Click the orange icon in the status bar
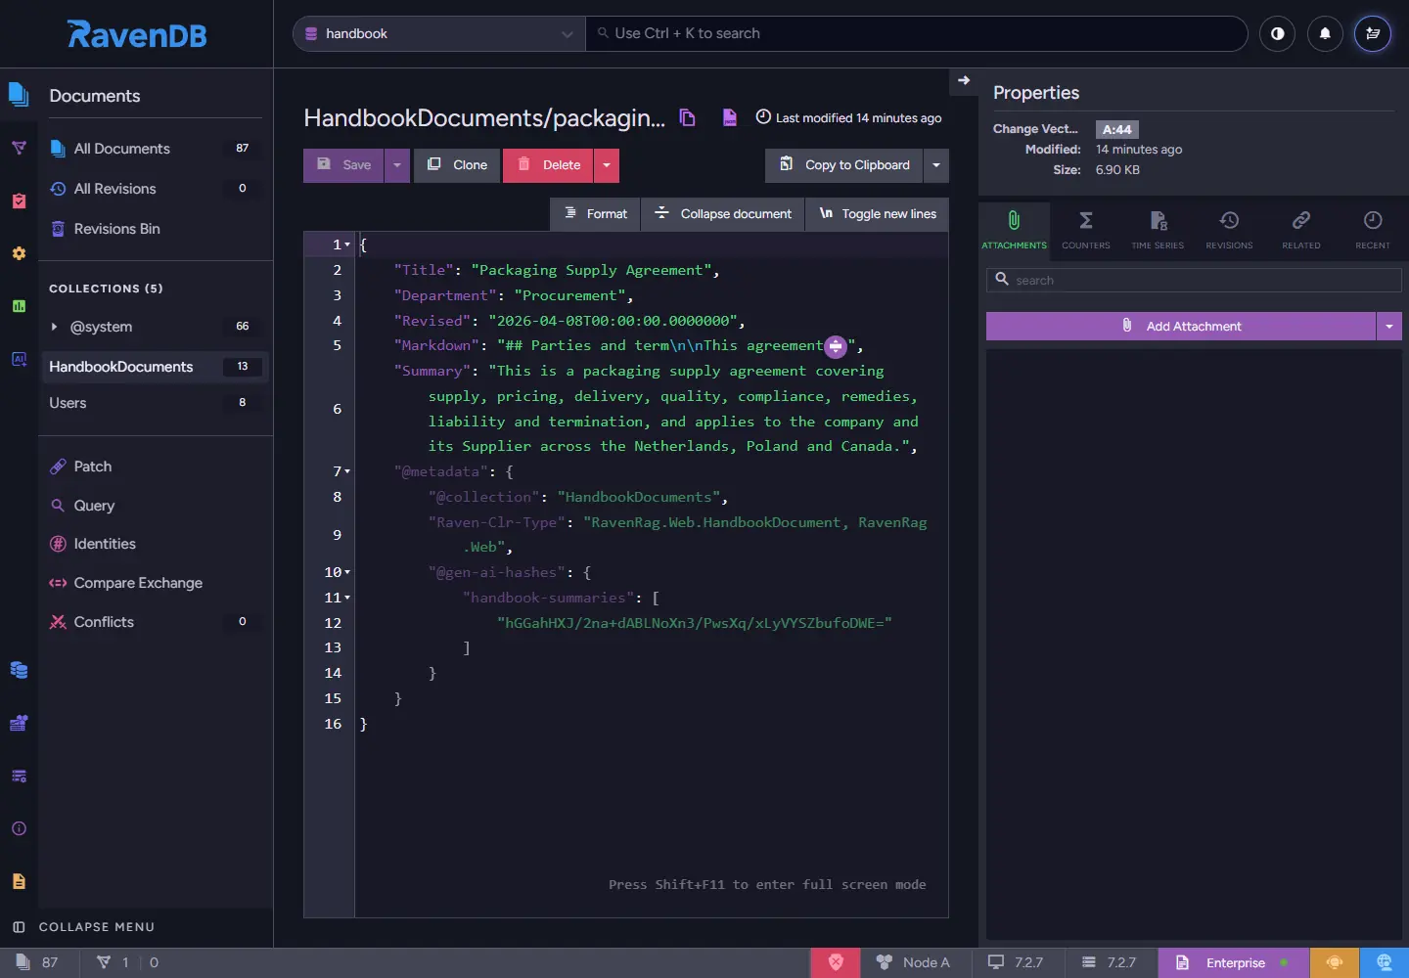Screen dimensions: 1409x978 click(1335, 962)
